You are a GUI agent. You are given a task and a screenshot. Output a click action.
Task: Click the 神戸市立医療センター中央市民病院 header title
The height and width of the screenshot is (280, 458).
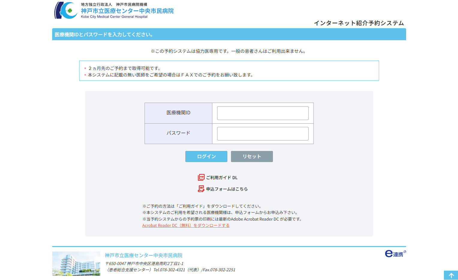click(127, 11)
